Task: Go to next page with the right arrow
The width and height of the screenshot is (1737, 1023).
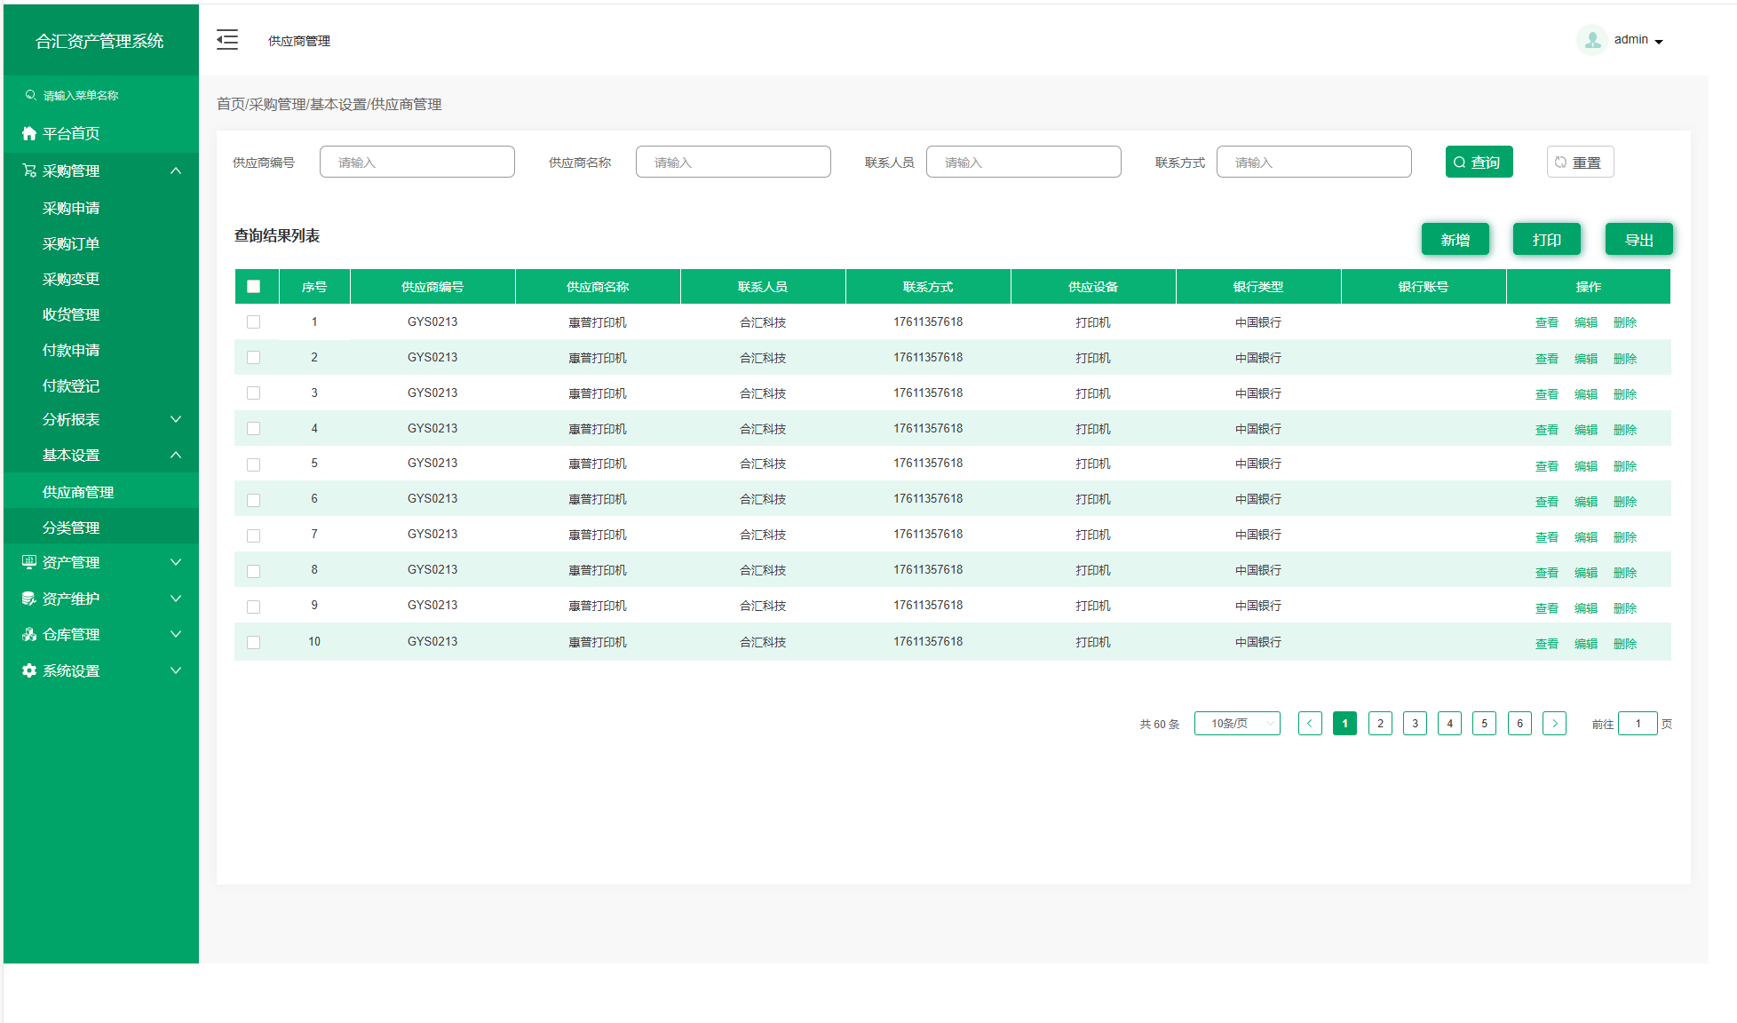Action: [x=1554, y=724]
